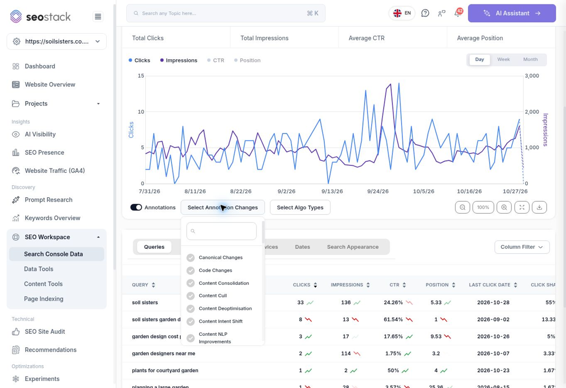Toggle the Clicks series legend dot
The height and width of the screenshot is (388, 566).
pyautogui.click(x=130, y=60)
